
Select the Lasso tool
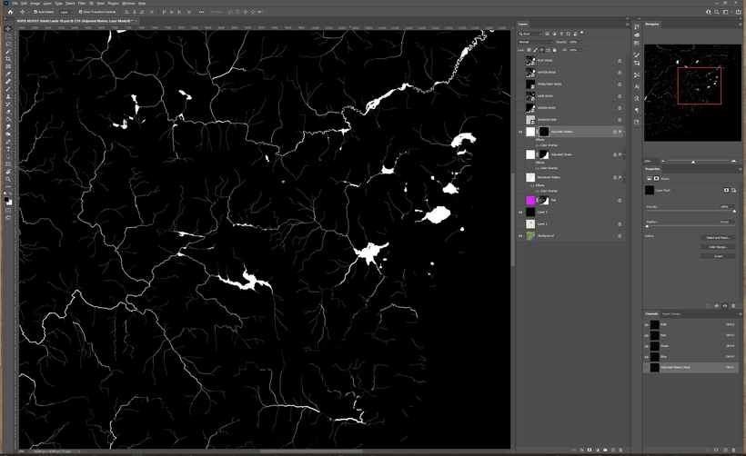(x=8, y=44)
